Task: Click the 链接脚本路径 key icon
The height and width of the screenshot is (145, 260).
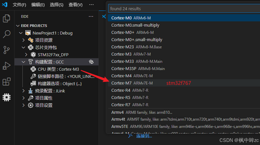Action: tap(33, 76)
